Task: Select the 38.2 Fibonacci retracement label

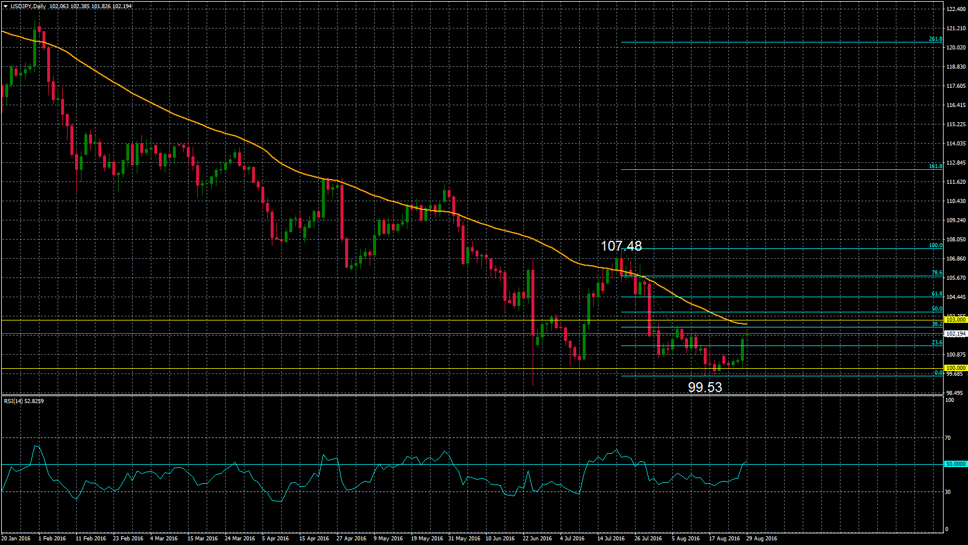Action: pyautogui.click(x=937, y=324)
